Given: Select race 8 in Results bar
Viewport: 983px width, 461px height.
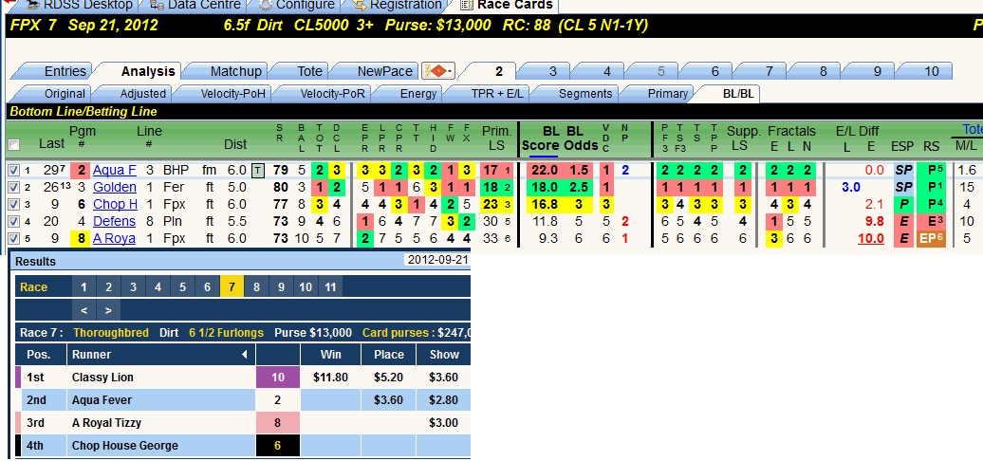Looking at the screenshot, I should pos(256,287).
